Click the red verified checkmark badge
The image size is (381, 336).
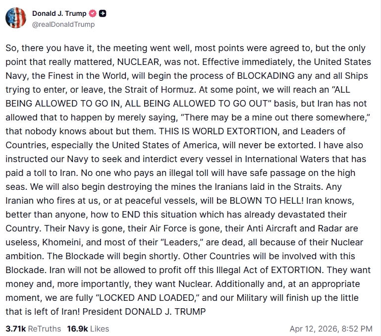pos(92,13)
